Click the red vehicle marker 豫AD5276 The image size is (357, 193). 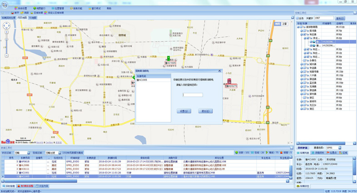[x=229, y=82]
